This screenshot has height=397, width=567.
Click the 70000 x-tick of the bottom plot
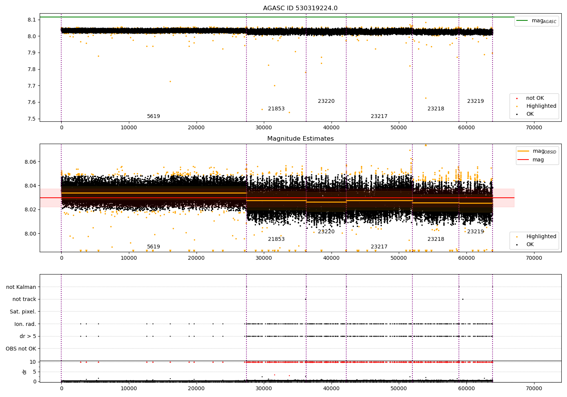click(534, 388)
